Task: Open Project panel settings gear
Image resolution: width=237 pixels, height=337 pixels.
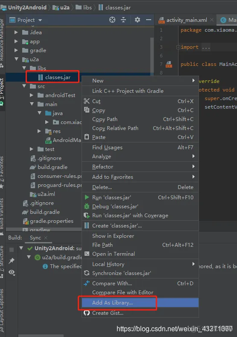Action: tap(138, 20)
